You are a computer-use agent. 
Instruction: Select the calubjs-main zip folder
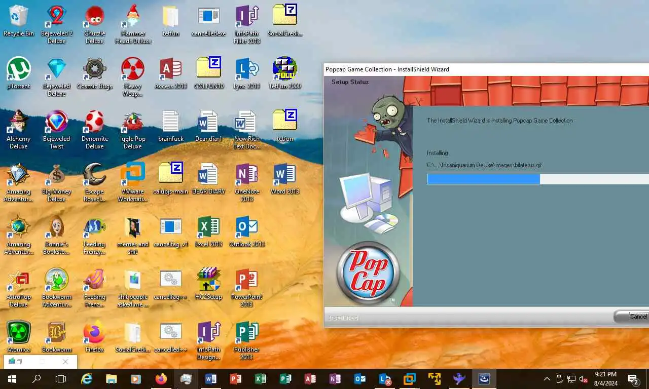[171, 179]
